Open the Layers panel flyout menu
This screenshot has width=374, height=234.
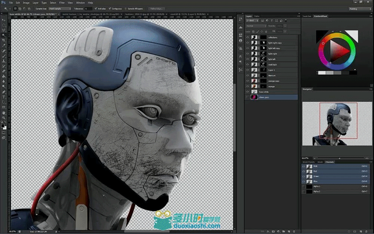(299, 16)
